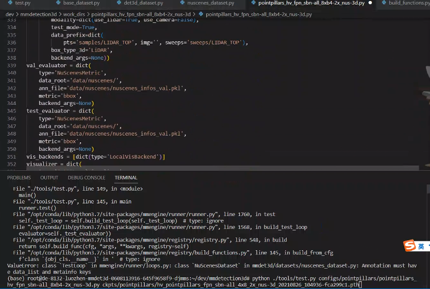Click 'val_evaluator = dict(' code line
The height and width of the screenshot is (289, 430).
[x=59, y=66]
